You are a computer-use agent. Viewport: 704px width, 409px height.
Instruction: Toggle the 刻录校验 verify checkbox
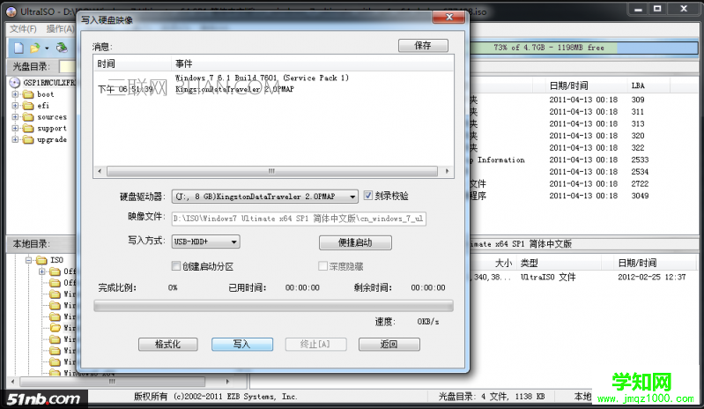coord(367,196)
